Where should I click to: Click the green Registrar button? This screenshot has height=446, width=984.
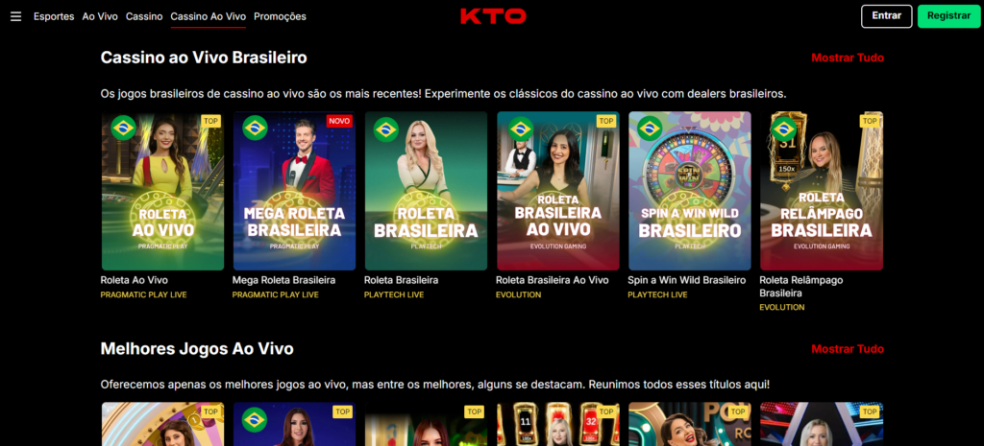(948, 16)
